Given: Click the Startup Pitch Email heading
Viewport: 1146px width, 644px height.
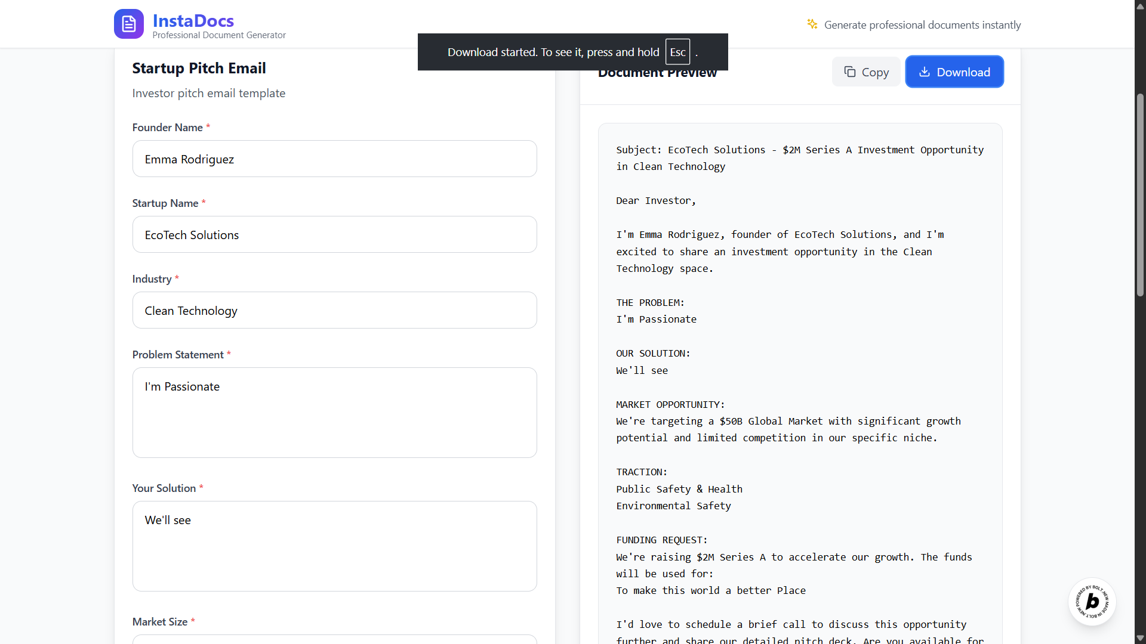Looking at the screenshot, I should (x=199, y=68).
